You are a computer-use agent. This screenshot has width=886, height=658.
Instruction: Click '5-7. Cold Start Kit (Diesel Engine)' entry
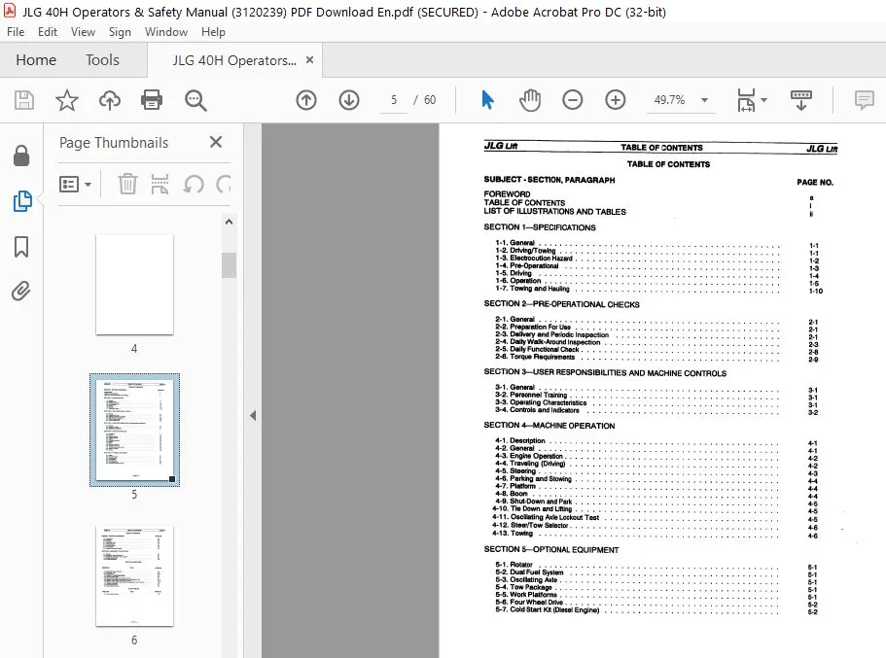point(547,610)
